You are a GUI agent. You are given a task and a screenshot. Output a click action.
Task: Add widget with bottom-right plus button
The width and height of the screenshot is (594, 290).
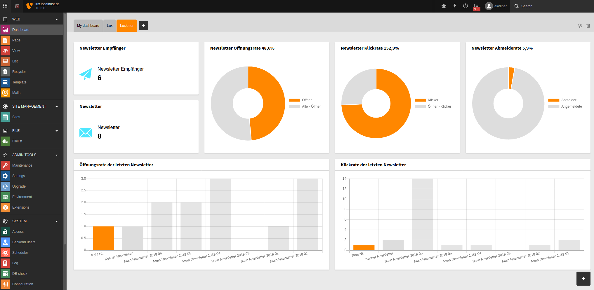coord(583,279)
